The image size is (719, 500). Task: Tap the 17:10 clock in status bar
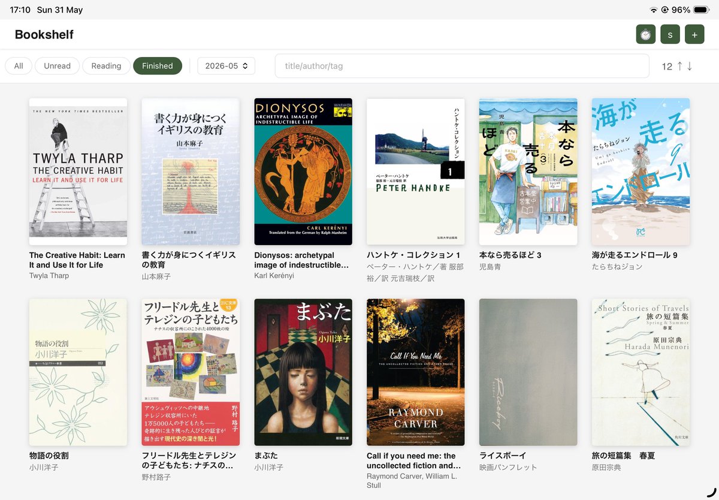click(x=20, y=10)
